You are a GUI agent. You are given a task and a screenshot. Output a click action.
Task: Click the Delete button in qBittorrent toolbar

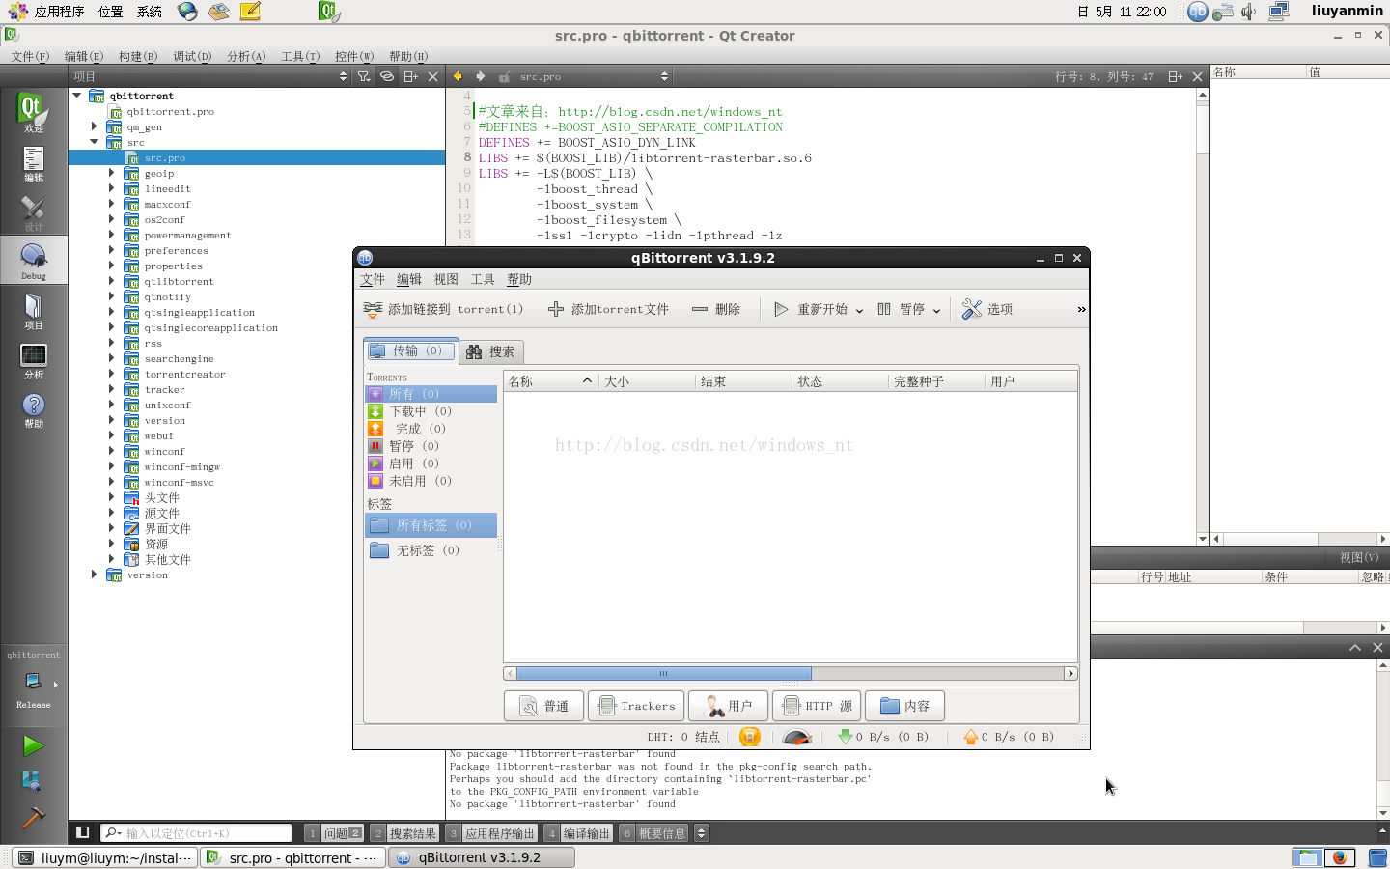[716, 309]
